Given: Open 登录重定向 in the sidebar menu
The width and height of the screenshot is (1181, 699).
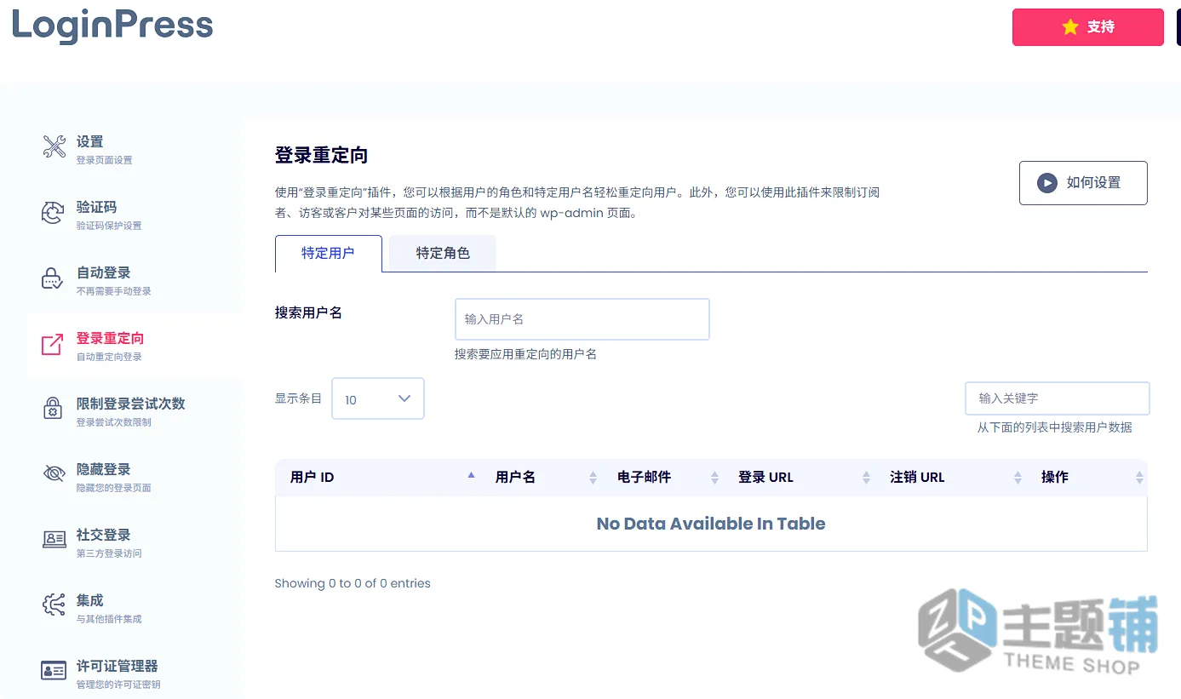Looking at the screenshot, I should coord(134,346).
